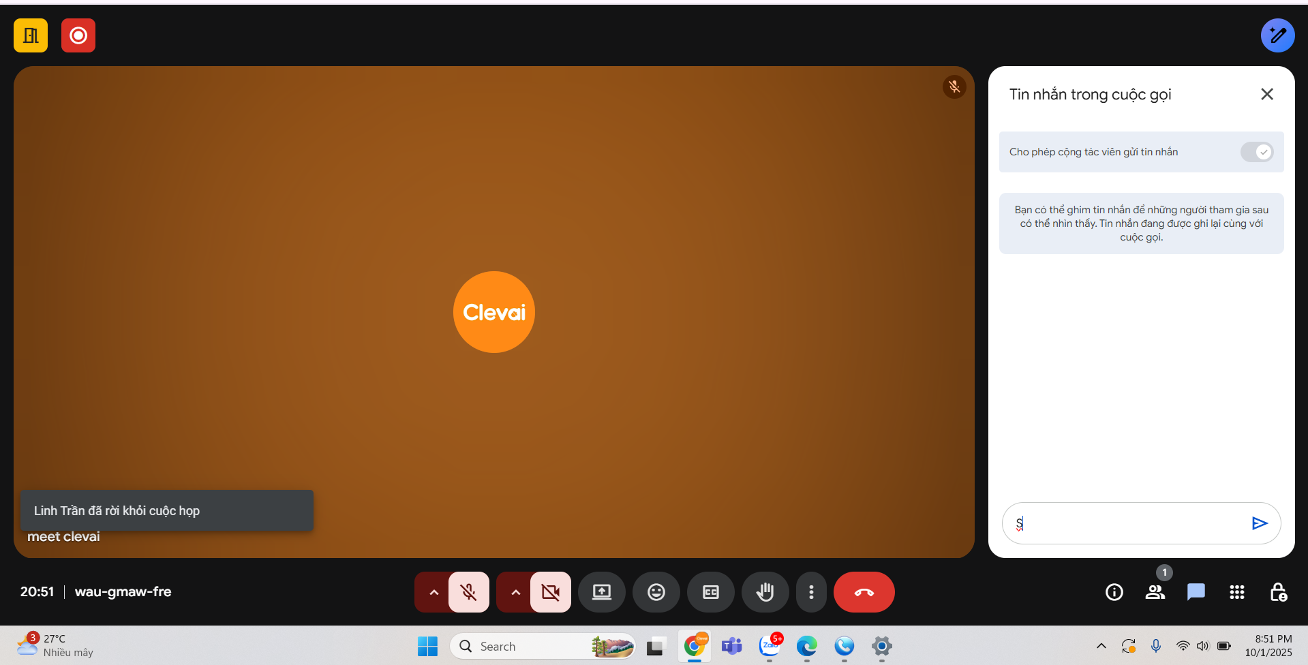Open the activities grid

1237,592
